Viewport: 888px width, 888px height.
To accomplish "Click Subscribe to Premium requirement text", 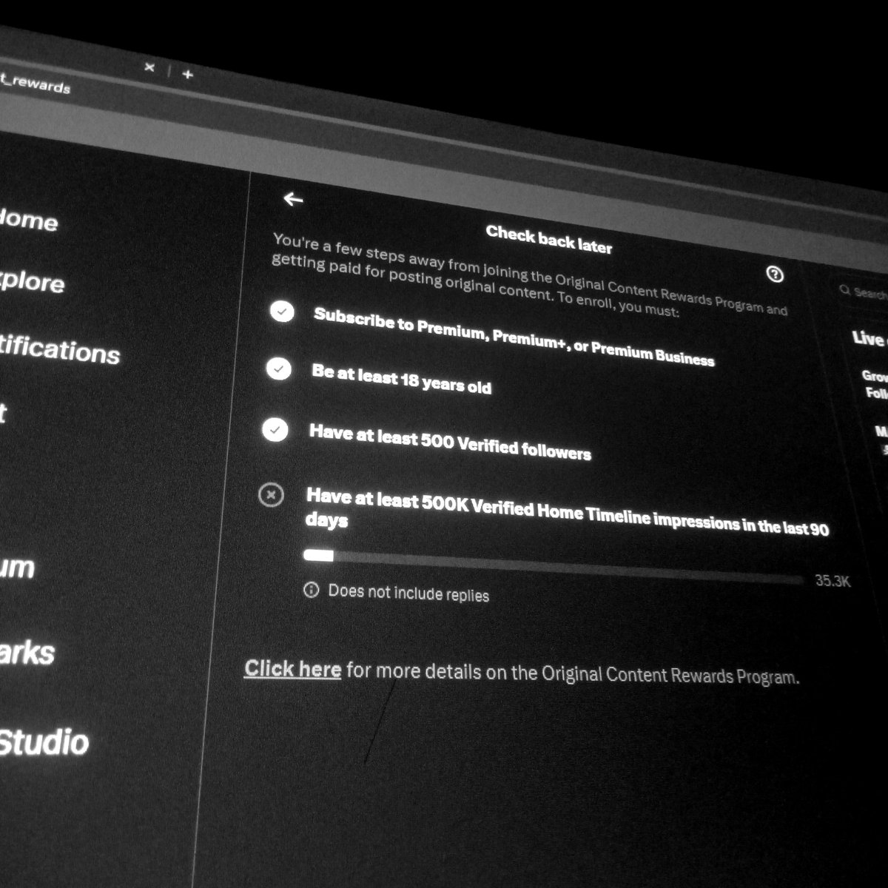I will point(514,338).
